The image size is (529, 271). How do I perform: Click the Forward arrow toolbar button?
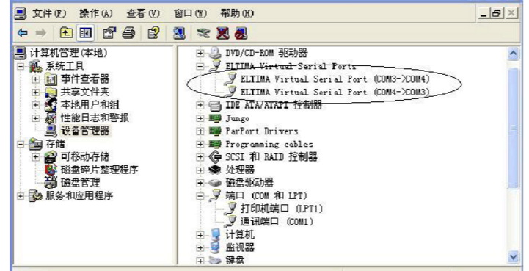[41, 33]
